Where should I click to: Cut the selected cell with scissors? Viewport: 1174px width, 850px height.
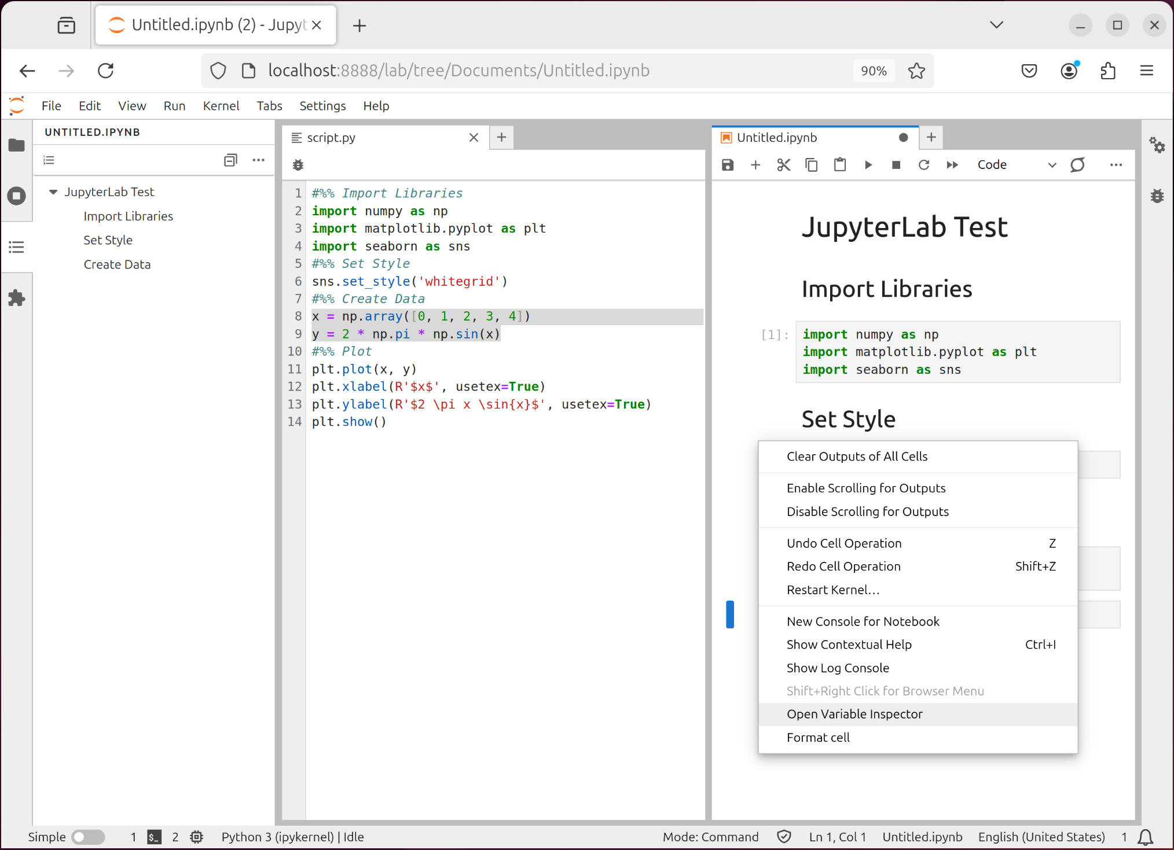tap(784, 165)
